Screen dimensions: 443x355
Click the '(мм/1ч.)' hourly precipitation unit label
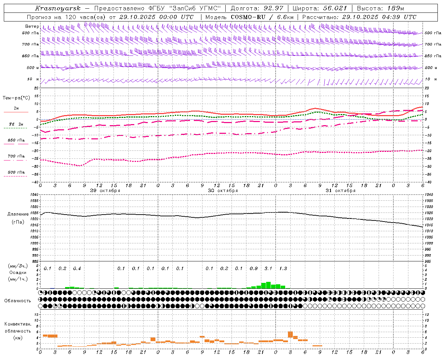point(18,279)
